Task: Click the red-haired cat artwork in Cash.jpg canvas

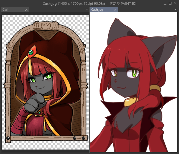Action: coord(134,85)
